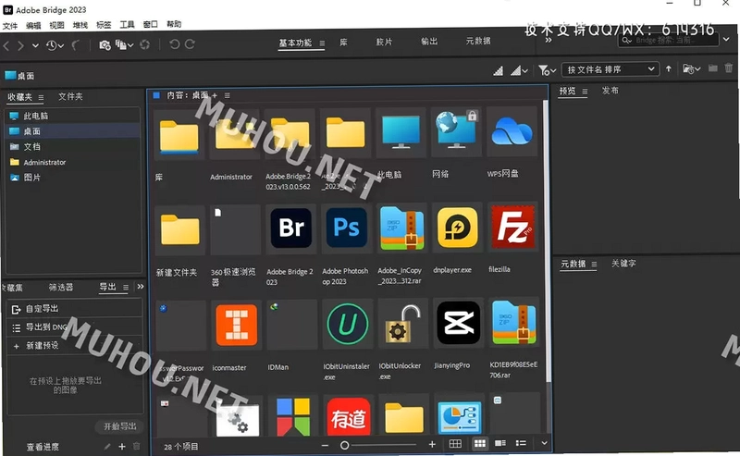Switch to the 胶片 workspace
The height and width of the screenshot is (456, 740).
click(384, 42)
